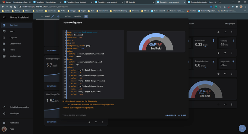Open Overzicht in the sidebar
248x134 pixels.
(16, 25)
